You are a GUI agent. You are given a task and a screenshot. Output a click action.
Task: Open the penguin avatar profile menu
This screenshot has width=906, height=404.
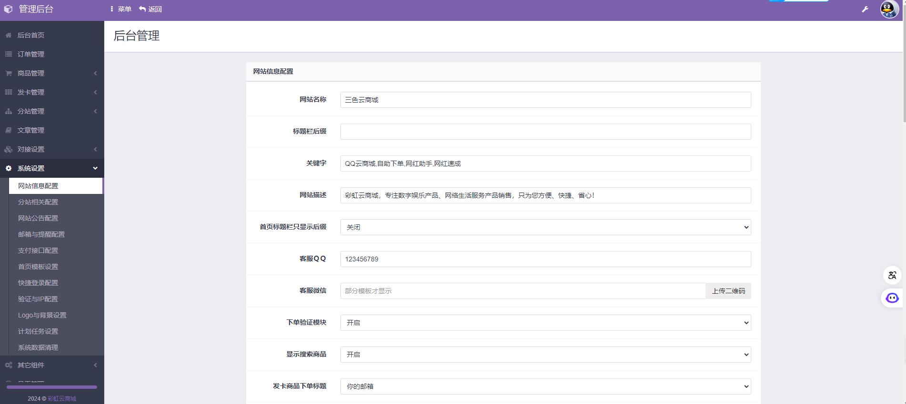click(x=888, y=10)
